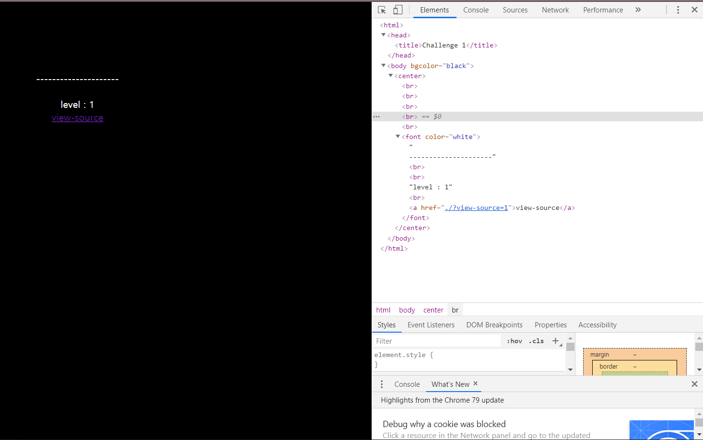This screenshot has width=703, height=440.
Task: Select center in the breadcrumb bar
Action: (433, 310)
